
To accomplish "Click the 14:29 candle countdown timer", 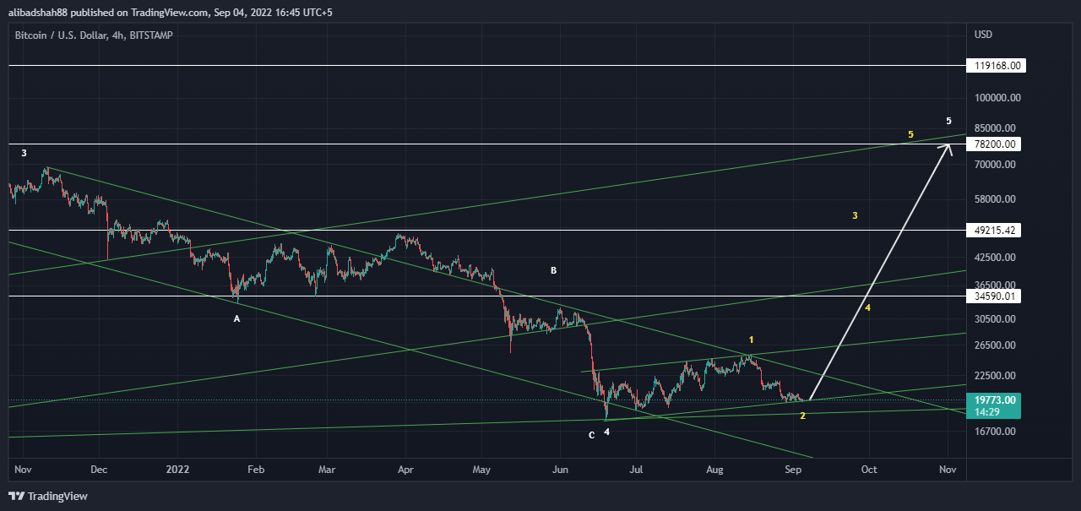I will point(986,412).
